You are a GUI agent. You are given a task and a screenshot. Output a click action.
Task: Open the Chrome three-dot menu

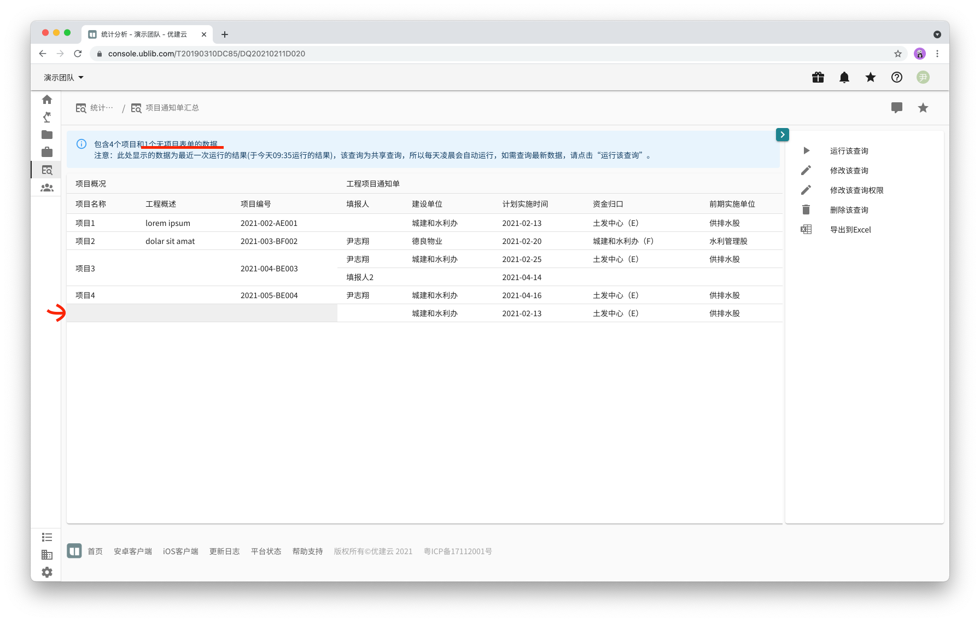[x=937, y=54]
